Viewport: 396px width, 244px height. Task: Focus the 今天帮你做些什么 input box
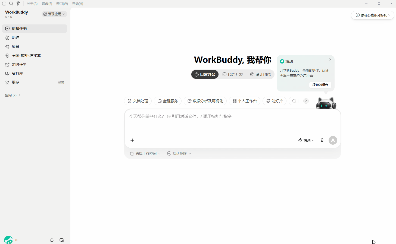click(x=232, y=122)
